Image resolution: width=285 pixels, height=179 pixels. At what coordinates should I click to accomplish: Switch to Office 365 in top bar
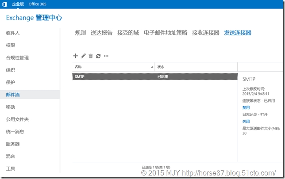pyautogui.click(x=38, y=4)
